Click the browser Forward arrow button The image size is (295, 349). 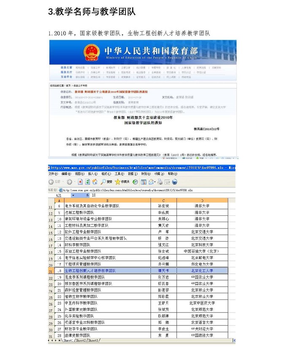[x=69, y=182]
